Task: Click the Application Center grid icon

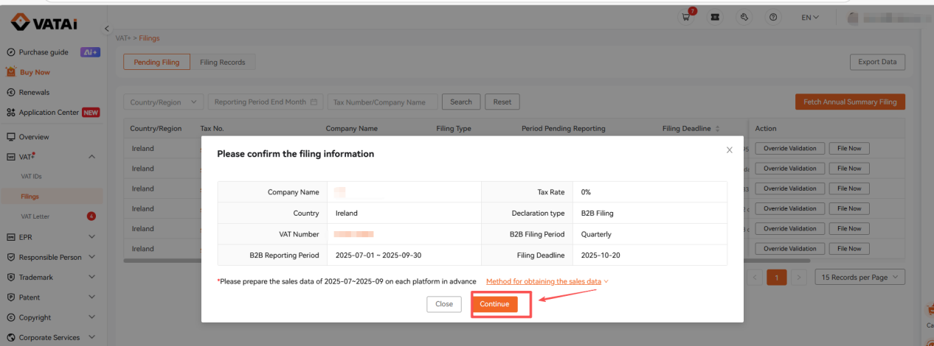Action: tap(11, 113)
